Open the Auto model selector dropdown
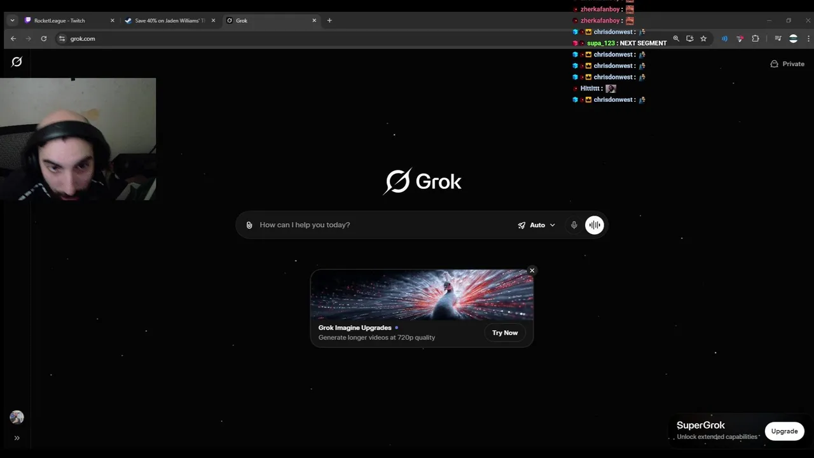Screen dimensions: 814x458 pyautogui.click(x=537, y=225)
